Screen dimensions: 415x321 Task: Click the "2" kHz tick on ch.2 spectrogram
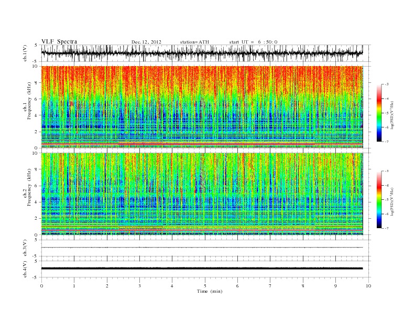(37, 219)
